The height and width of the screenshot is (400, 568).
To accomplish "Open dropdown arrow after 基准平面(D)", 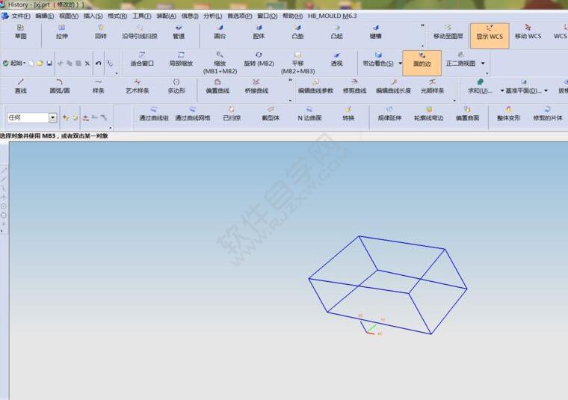I will 546,90.
